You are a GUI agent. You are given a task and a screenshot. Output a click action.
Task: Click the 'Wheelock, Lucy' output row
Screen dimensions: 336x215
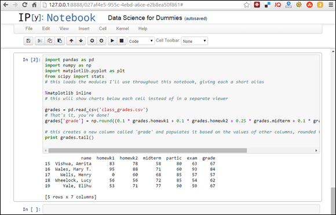130,180
